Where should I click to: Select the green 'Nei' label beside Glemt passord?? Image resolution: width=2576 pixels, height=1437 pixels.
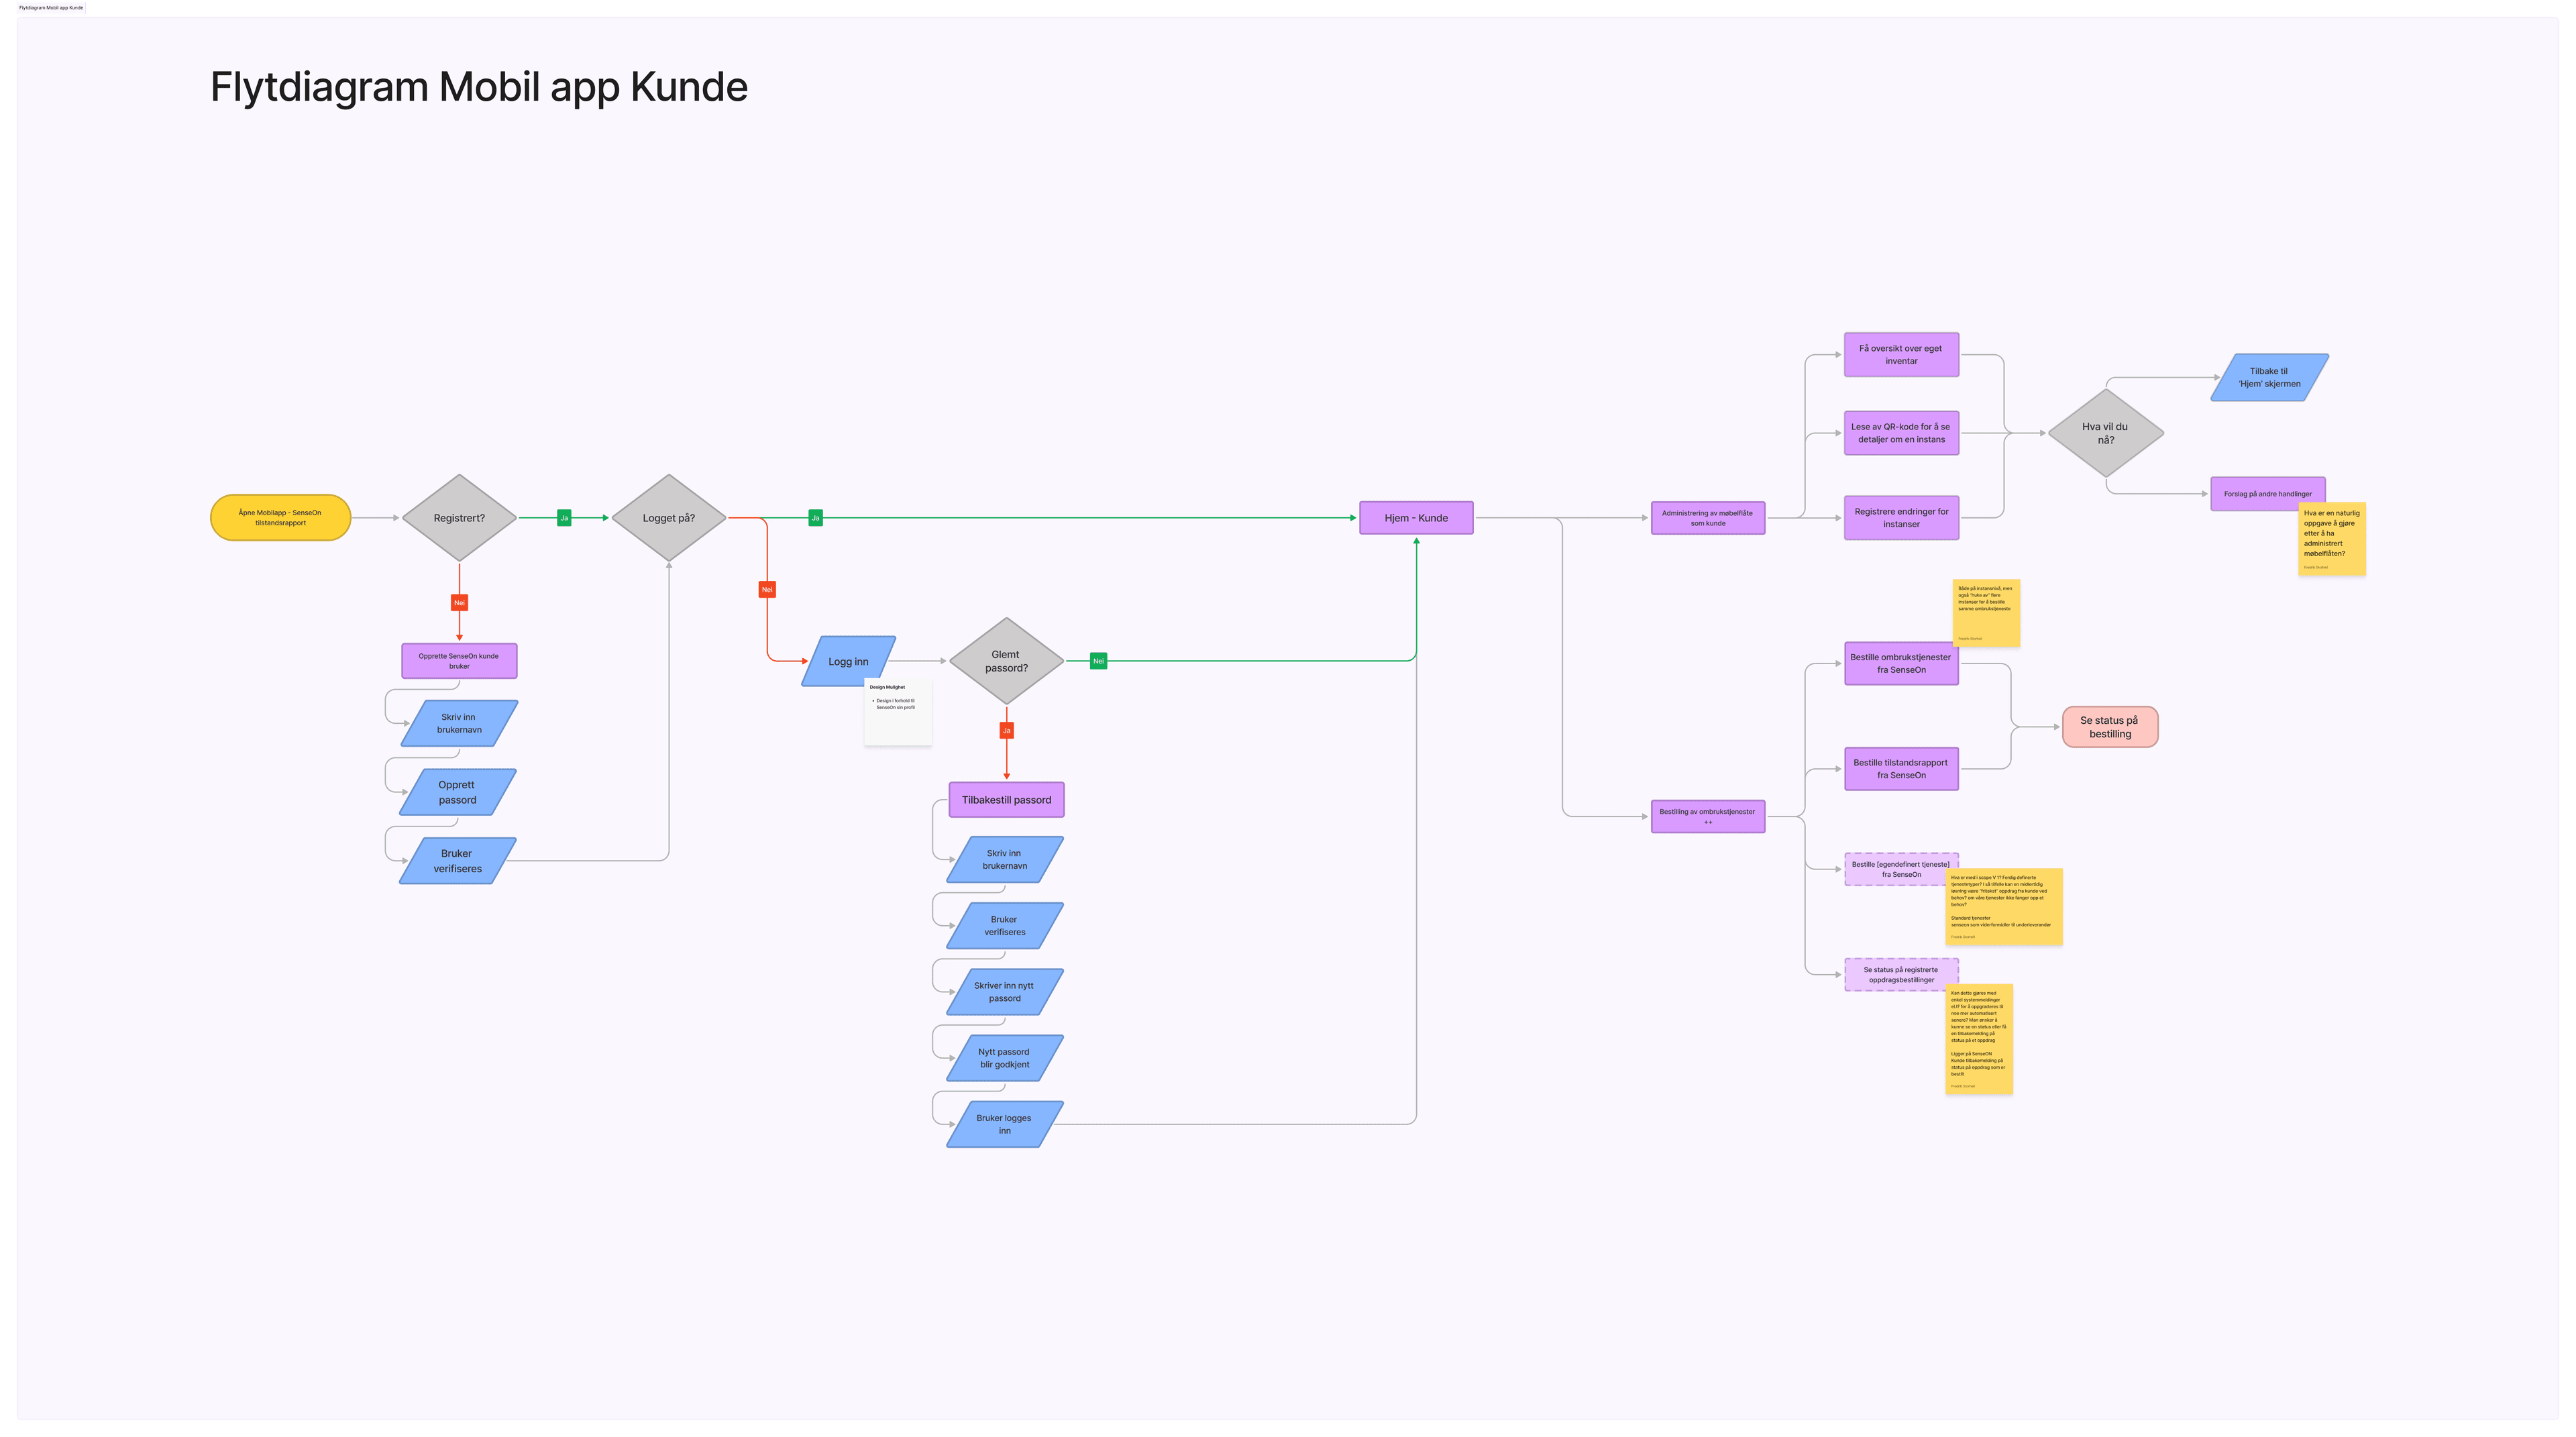tap(1098, 661)
